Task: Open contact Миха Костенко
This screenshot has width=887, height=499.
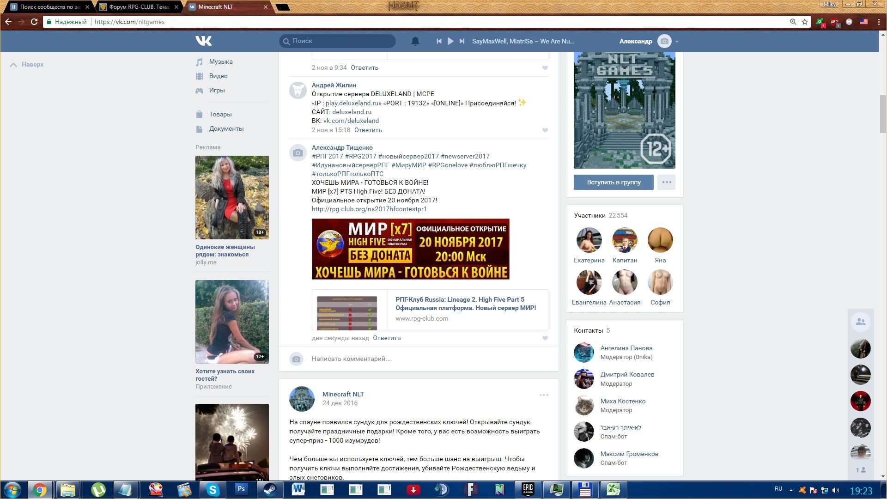Action: [x=623, y=402]
